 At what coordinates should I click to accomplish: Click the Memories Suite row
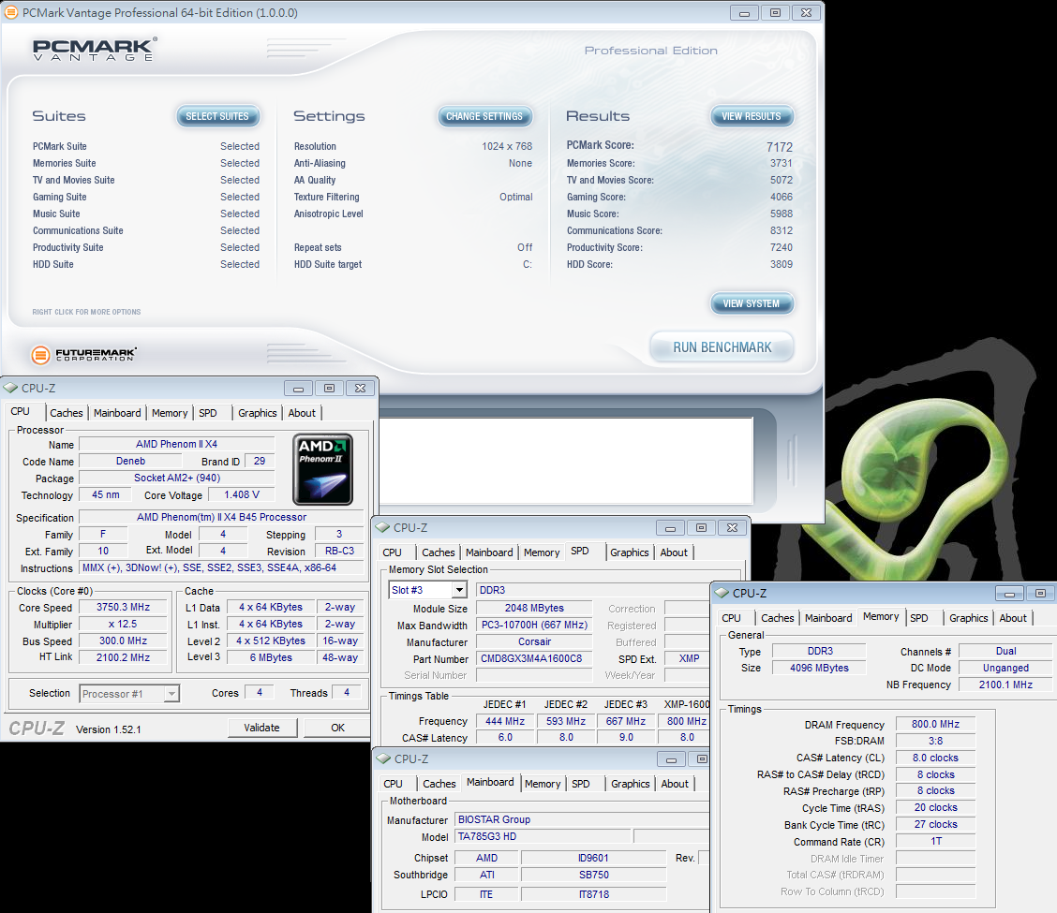145,163
